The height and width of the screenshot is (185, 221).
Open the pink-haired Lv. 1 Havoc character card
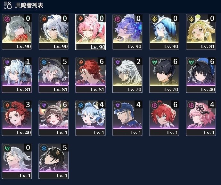point(201,118)
